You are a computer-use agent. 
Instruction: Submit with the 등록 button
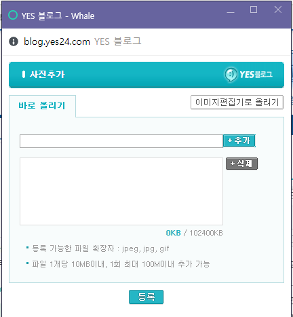pos(146,297)
